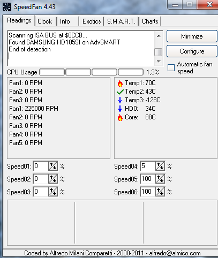Viewport: 218px width, 258px height.
Task: Click the fourth CPU Usage bar next to 1,3%
Action: [131, 72]
